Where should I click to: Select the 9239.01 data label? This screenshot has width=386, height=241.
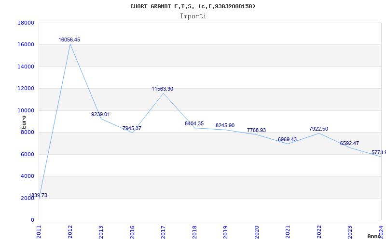tap(100, 114)
